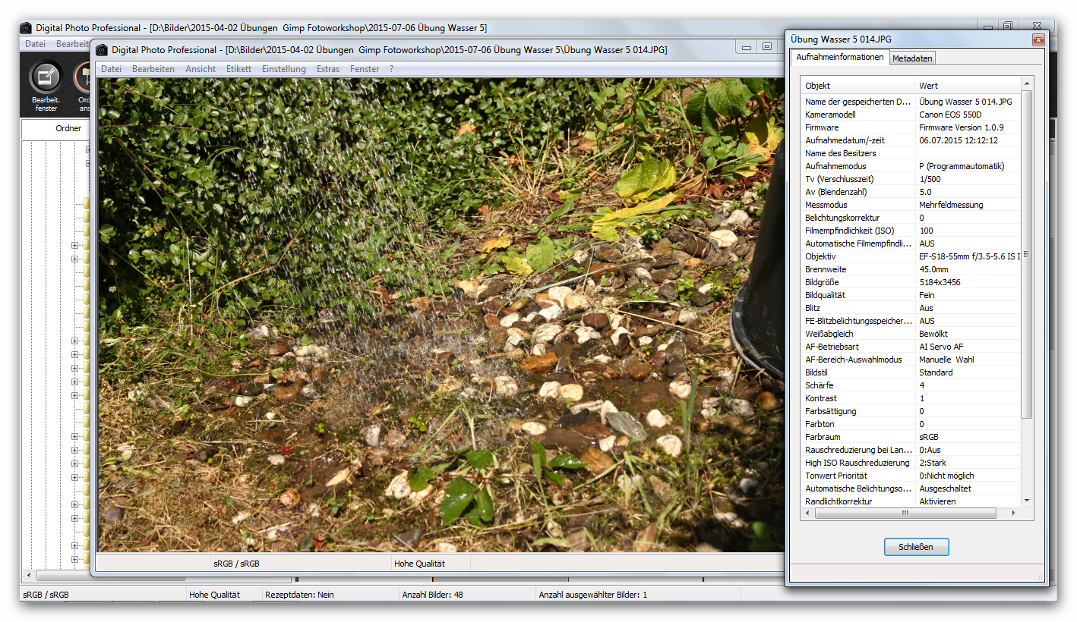This screenshot has height=622, width=1077.
Task: Open the Einstellung menu
Action: point(284,69)
